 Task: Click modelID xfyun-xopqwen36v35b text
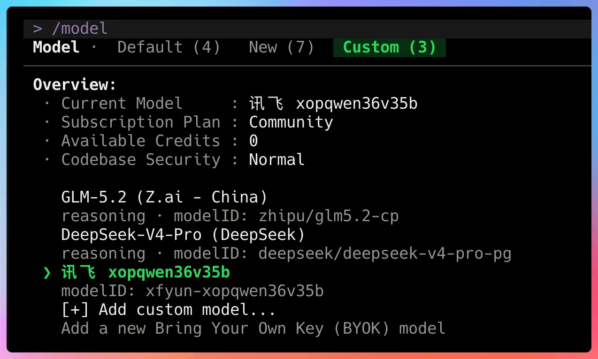point(192,291)
